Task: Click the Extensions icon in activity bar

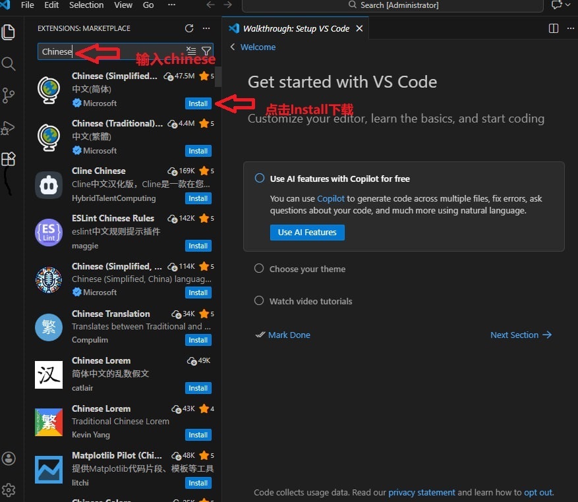Action: pyautogui.click(x=9, y=159)
